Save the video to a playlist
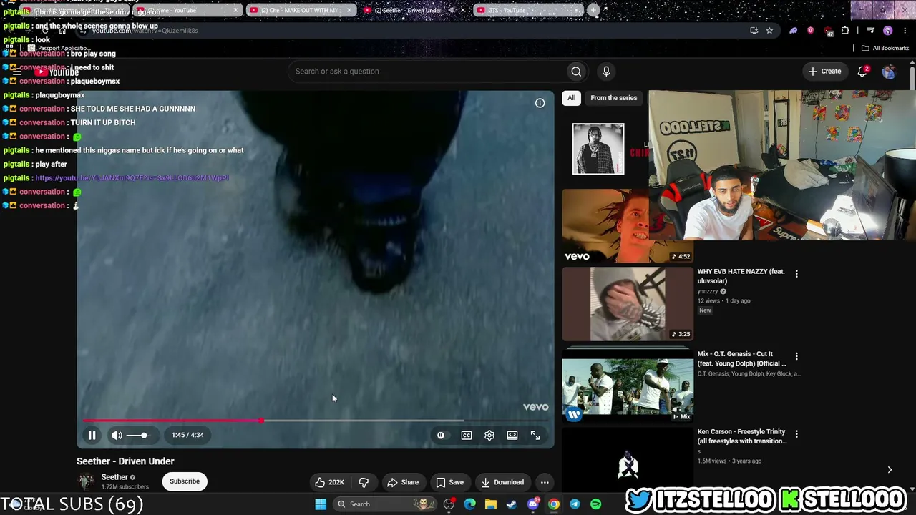 (449, 482)
